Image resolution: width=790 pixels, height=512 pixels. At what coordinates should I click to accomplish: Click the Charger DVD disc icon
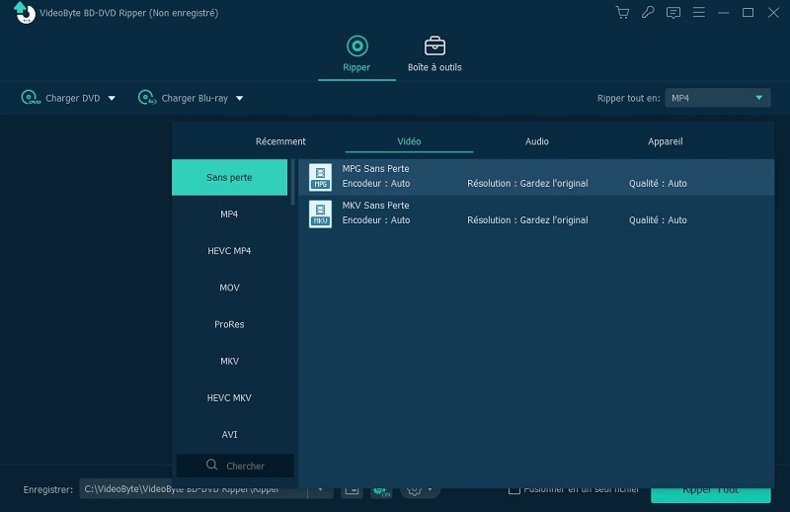pos(31,97)
